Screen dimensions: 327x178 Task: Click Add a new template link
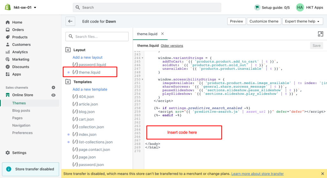point(90,89)
